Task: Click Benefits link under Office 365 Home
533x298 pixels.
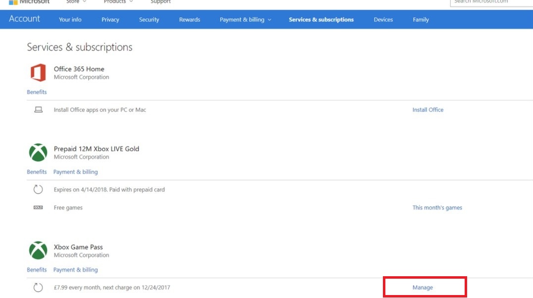Action: (x=37, y=92)
